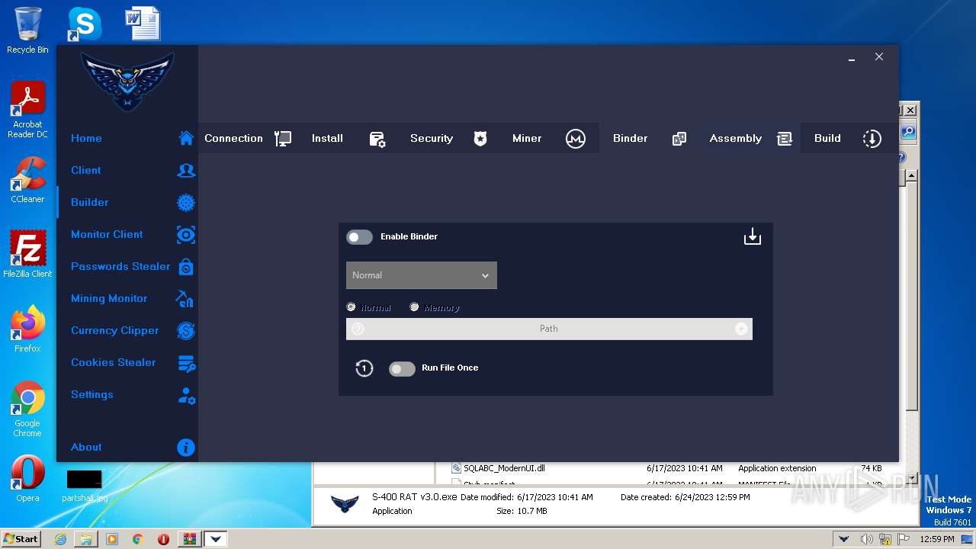Select SQLABC_ModernUI.dll file in Explorer

pyautogui.click(x=503, y=468)
